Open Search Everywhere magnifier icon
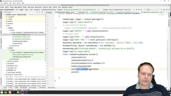The height and width of the screenshot is (96, 171). click(x=169, y=10)
